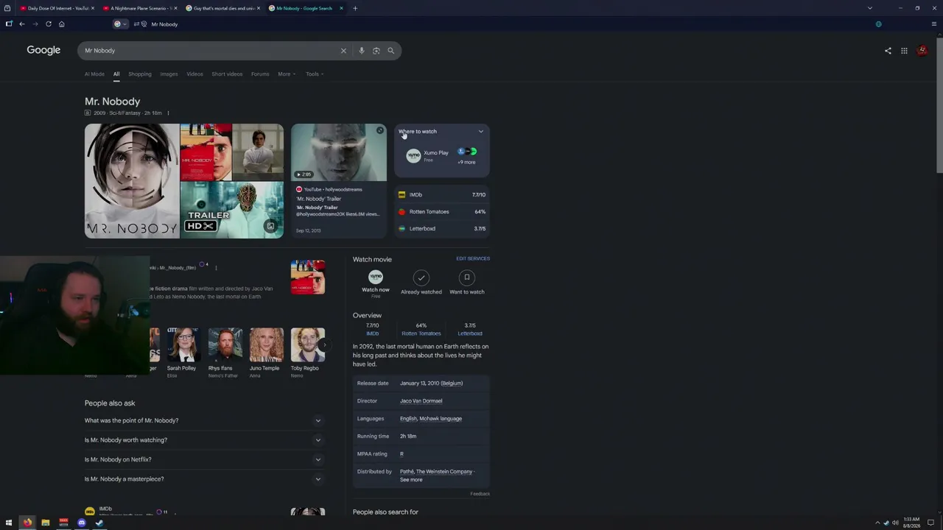The image size is (943, 530).
Task: Open director Jaco Van Dormael link
Action: tap(421, 401)
